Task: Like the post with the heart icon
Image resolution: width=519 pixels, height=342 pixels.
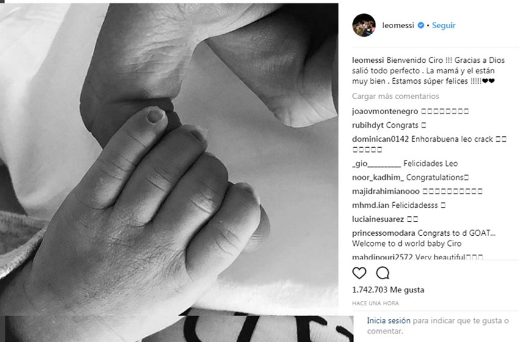Action: [x=359, y=273]
